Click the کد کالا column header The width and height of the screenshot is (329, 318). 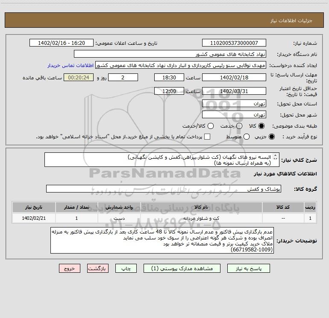pos(283,207)
